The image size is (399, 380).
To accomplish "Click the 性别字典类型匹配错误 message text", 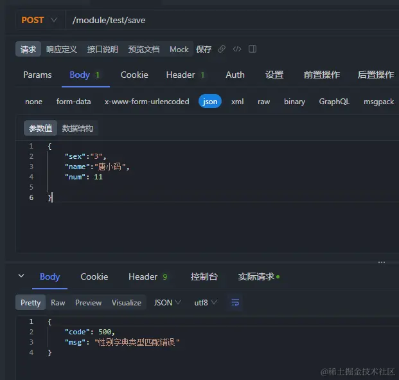I will [x=137, y=342].
